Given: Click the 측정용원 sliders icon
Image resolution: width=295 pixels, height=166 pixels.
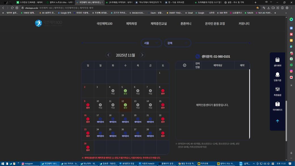Looking at the screenshot, I should click(277, 89).
